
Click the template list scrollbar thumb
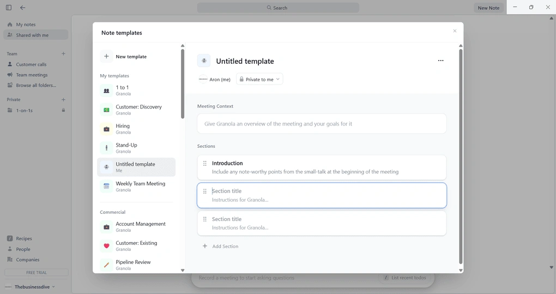coord(183,83)
